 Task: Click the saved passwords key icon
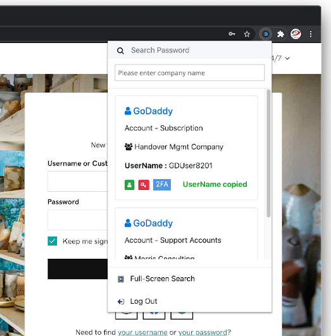[232, 34]
